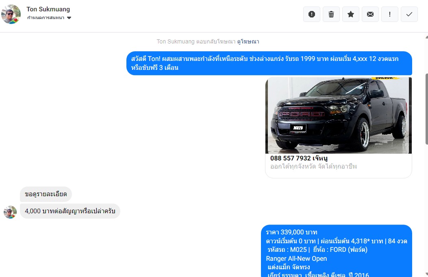Click the text Ton Sukmuang ตอบกลับโฆษณา
Image resolution: width=428 pixels, height=277 pixels.
click(x=196, y=41)
